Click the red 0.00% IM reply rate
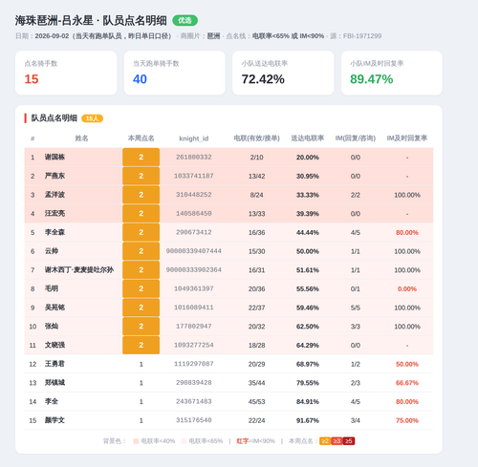This screenshot has width=478, height=467. pyautogui.click(x=407, y=288)
